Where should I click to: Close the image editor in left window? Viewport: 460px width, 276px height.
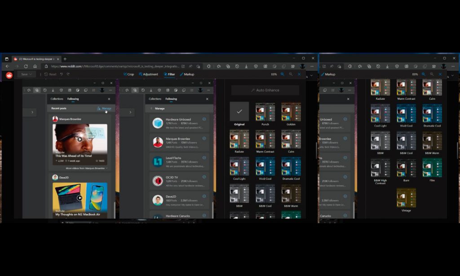click(299, 74)
